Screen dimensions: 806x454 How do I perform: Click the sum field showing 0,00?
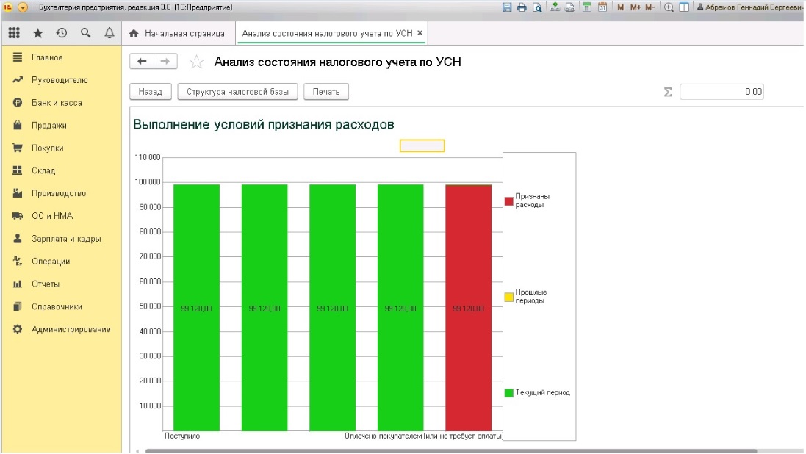point(722,92)
